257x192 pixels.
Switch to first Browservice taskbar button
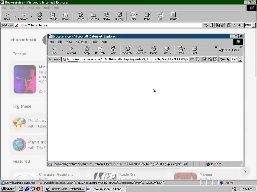click(x=65, y=189)
